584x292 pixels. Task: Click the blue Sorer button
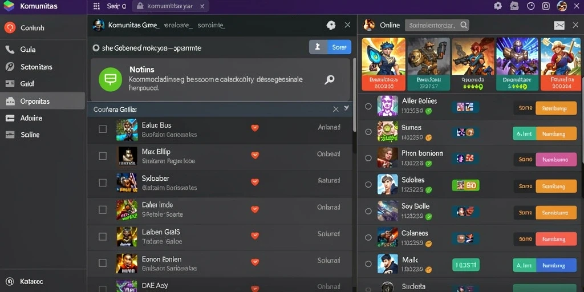point(339,47)
